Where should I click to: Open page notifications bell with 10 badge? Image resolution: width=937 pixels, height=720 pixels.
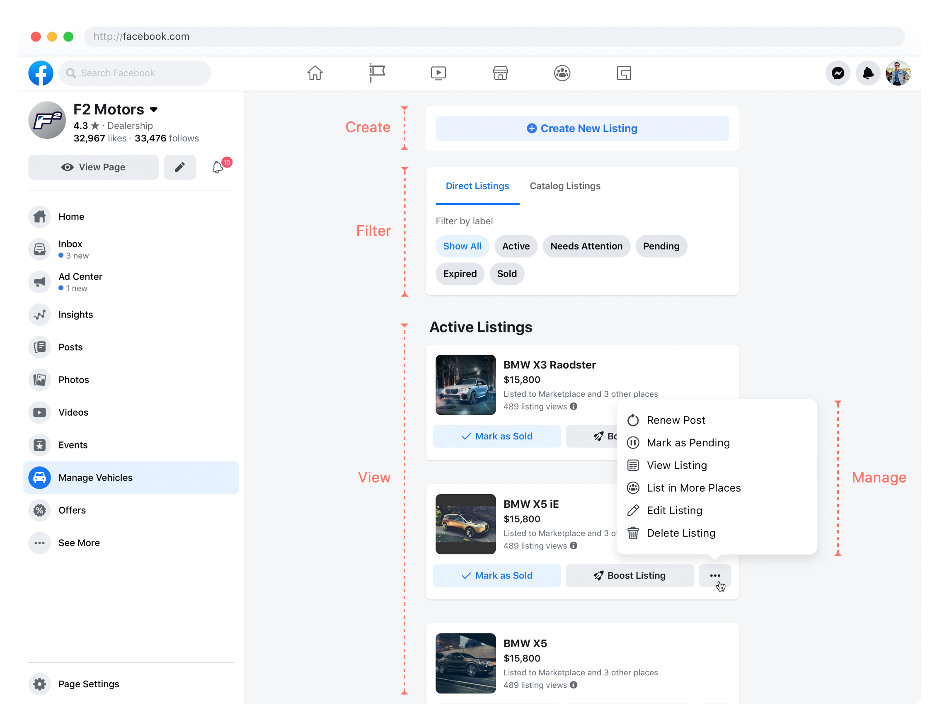click(x=218, y=167)
